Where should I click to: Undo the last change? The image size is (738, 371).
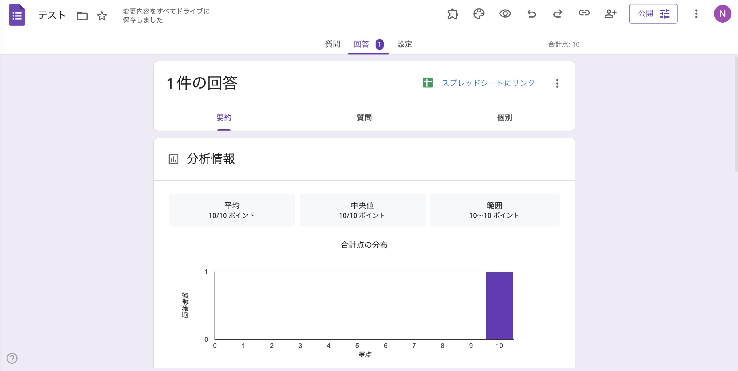tap(531, 14)
